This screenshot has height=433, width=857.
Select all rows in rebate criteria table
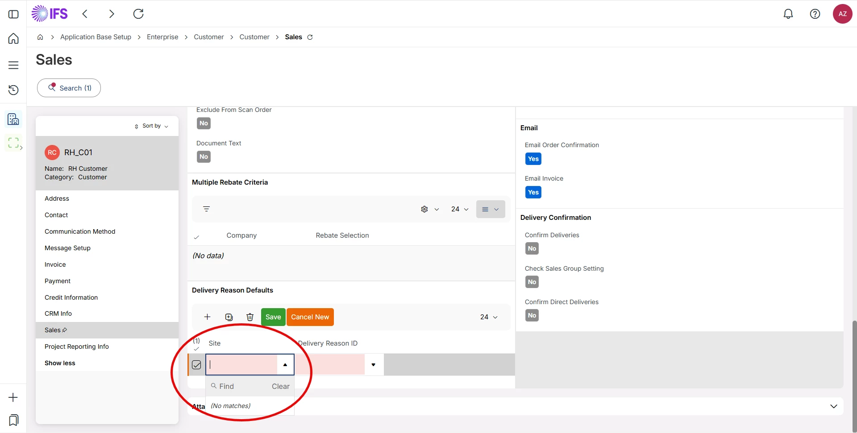pyautogui.click(x=196, y=237)
